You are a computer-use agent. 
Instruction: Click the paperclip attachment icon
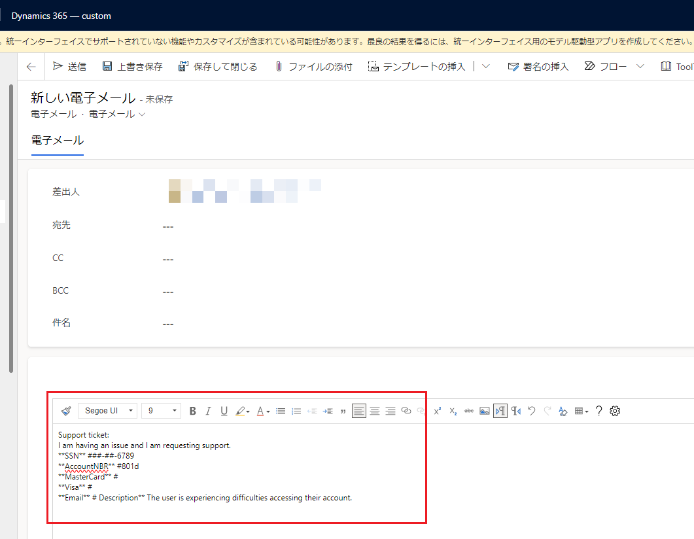coord(279,66)
